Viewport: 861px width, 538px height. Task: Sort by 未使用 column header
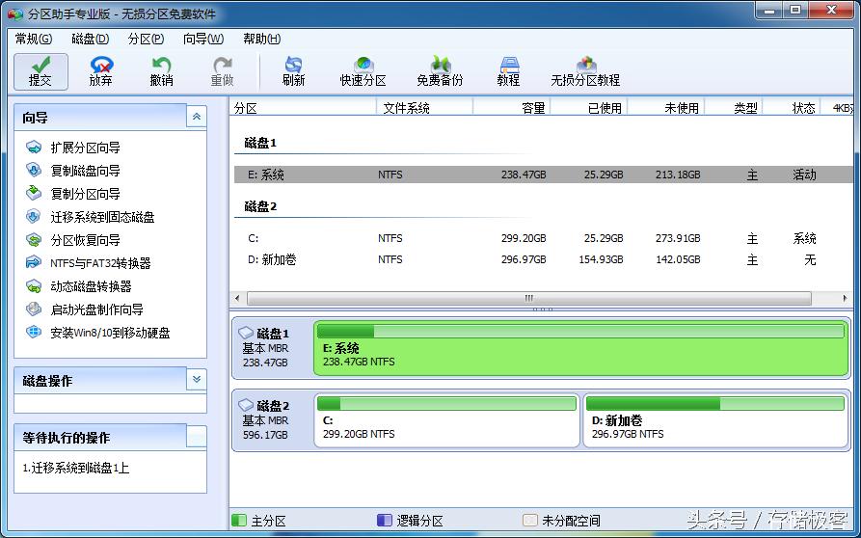(x=666, y=108)
